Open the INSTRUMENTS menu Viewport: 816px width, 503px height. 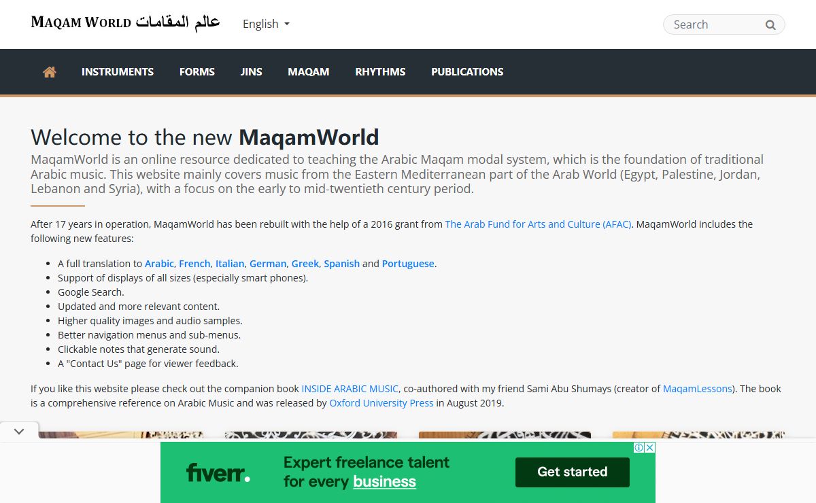click(118, 72)
